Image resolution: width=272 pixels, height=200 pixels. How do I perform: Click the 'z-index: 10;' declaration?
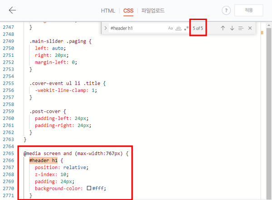point(52,175)
